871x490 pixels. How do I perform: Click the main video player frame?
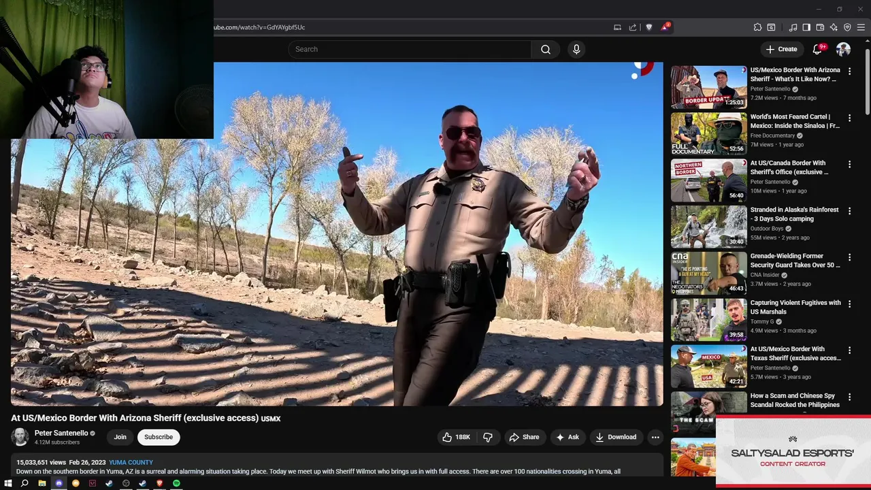(x=337, y=234)
